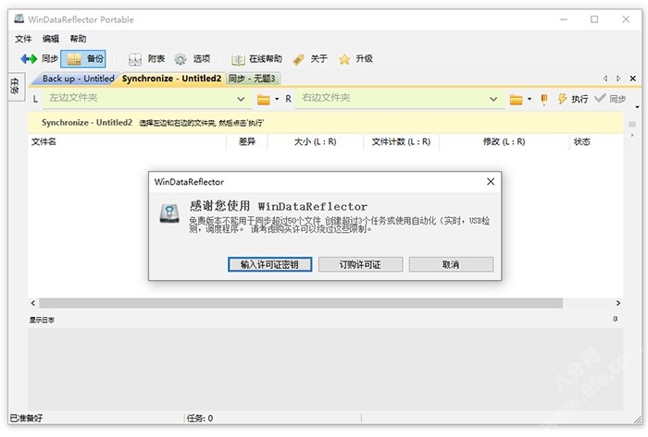The height and width of the screenshot is (437, 648).
Task: Browse left folder with folder icon
Action: tap(263, 100)
